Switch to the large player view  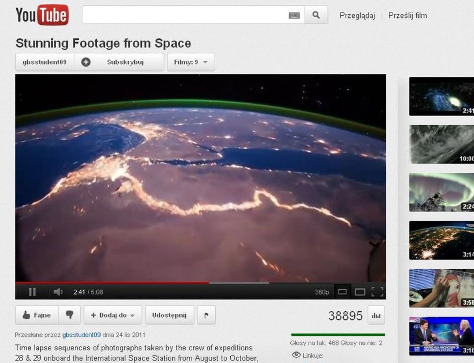(x=360, y=292)
